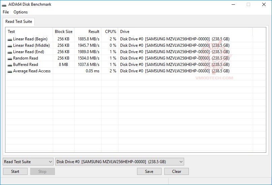Select the Read Test Suite tab
The height and width of the screenshot is (185, 272).
[19, 22]
